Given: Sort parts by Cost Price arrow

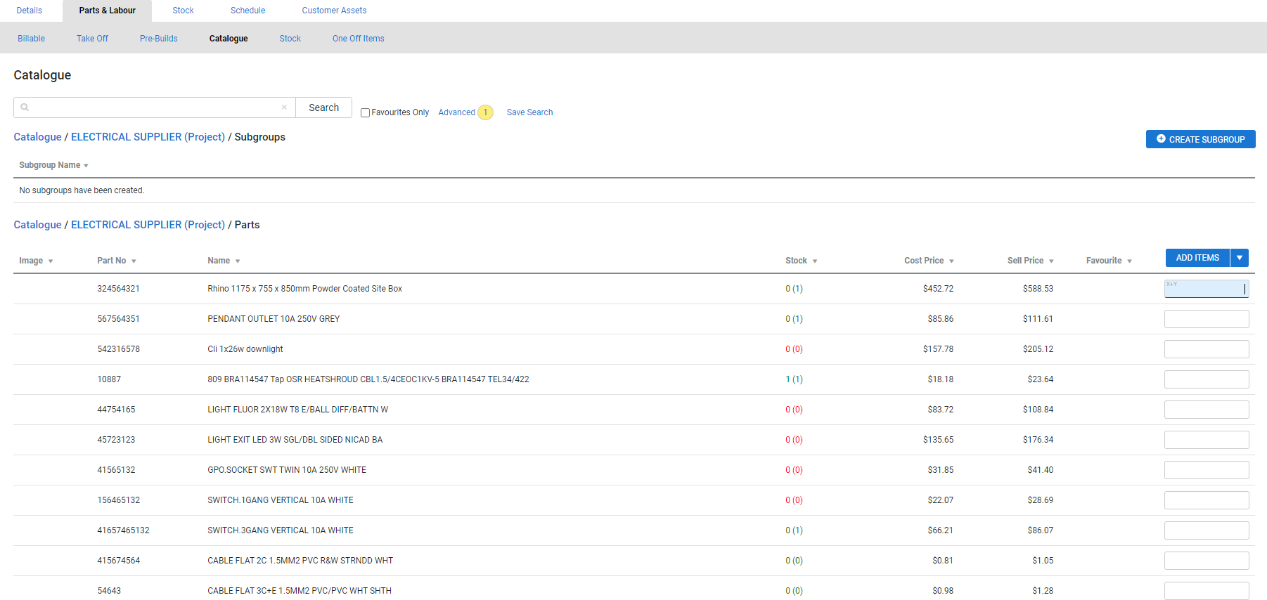Looking at the screenshot, I should [x=951, y=261].
